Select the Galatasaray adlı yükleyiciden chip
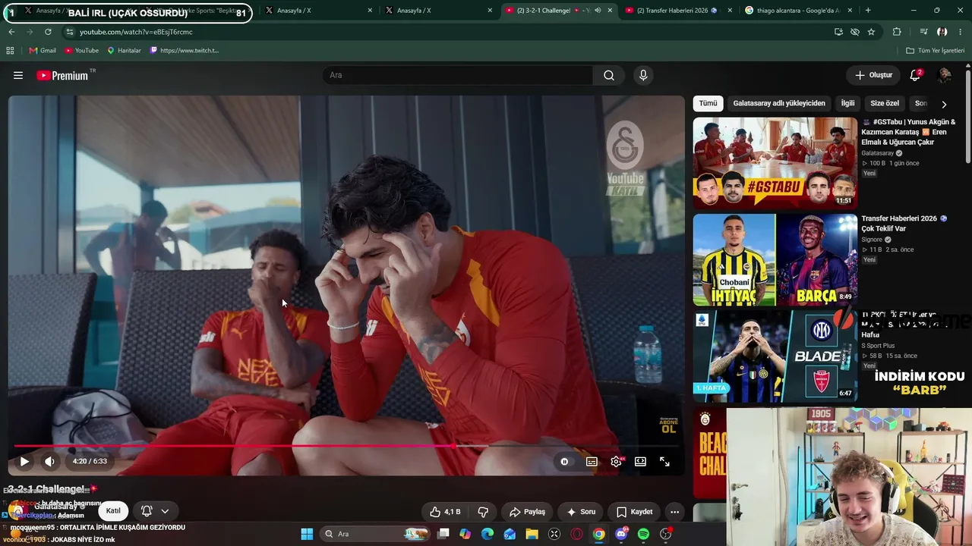Viewport: 972px width, 546px height. click(779, 103)
